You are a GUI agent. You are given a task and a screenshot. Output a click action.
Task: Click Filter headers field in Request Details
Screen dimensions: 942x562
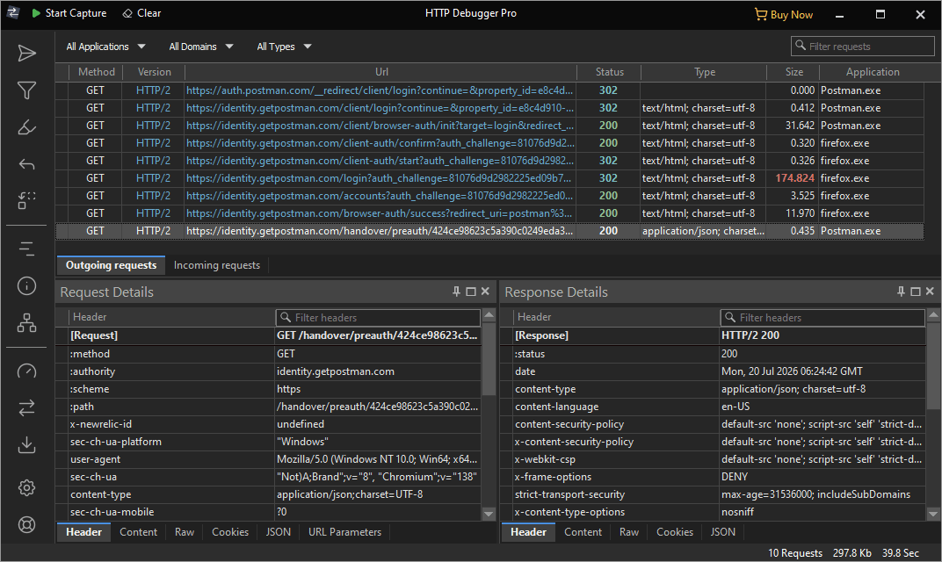coord(378,318)
